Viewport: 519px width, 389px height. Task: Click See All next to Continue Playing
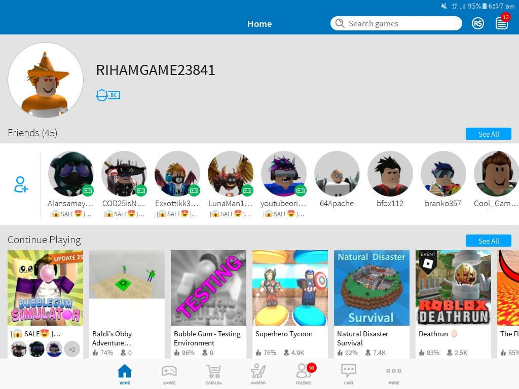point(488,241)
